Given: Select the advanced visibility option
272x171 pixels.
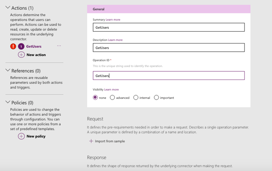Looking at the screenshot, I should click(112, 98).
